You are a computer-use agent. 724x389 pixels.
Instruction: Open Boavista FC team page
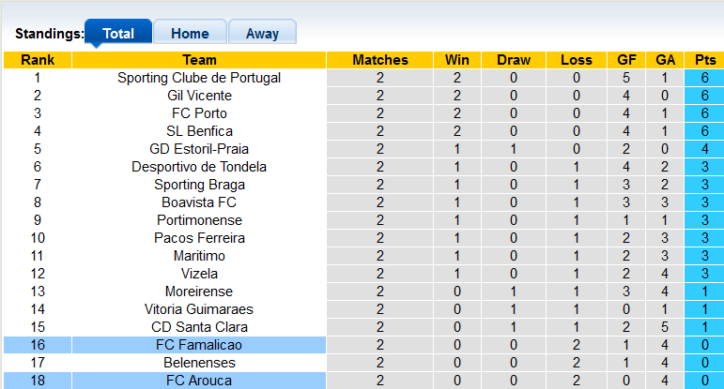click(199, 202)
